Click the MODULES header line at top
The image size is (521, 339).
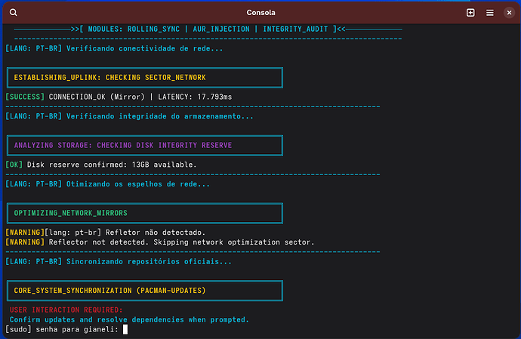[x=208, y=29]
